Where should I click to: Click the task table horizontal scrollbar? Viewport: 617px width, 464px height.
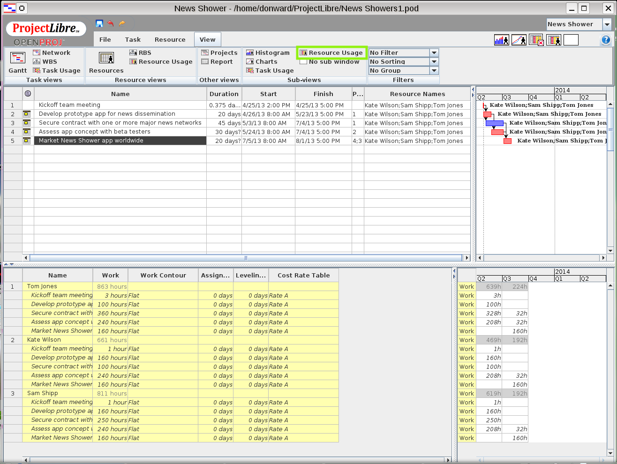pos(246,258)
